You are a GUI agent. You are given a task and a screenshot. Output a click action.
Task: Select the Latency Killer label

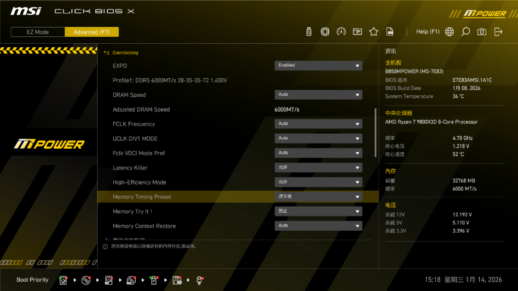[x=130, y=168]
